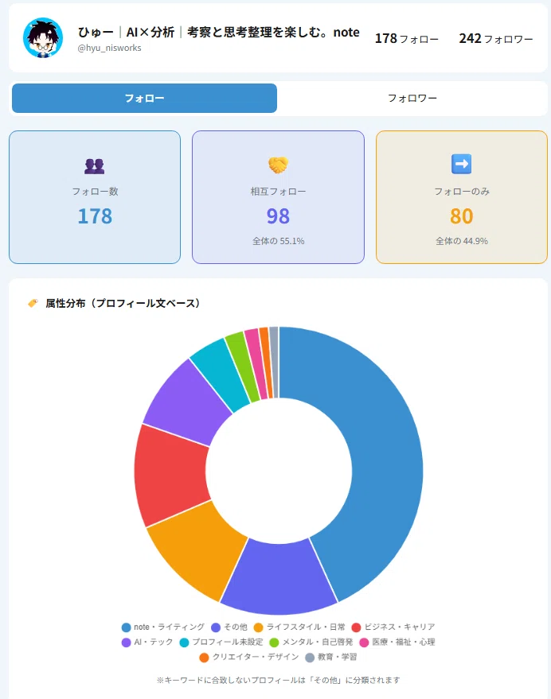Open the profile avatar image
551x699 pixels.
pos(43,38)
